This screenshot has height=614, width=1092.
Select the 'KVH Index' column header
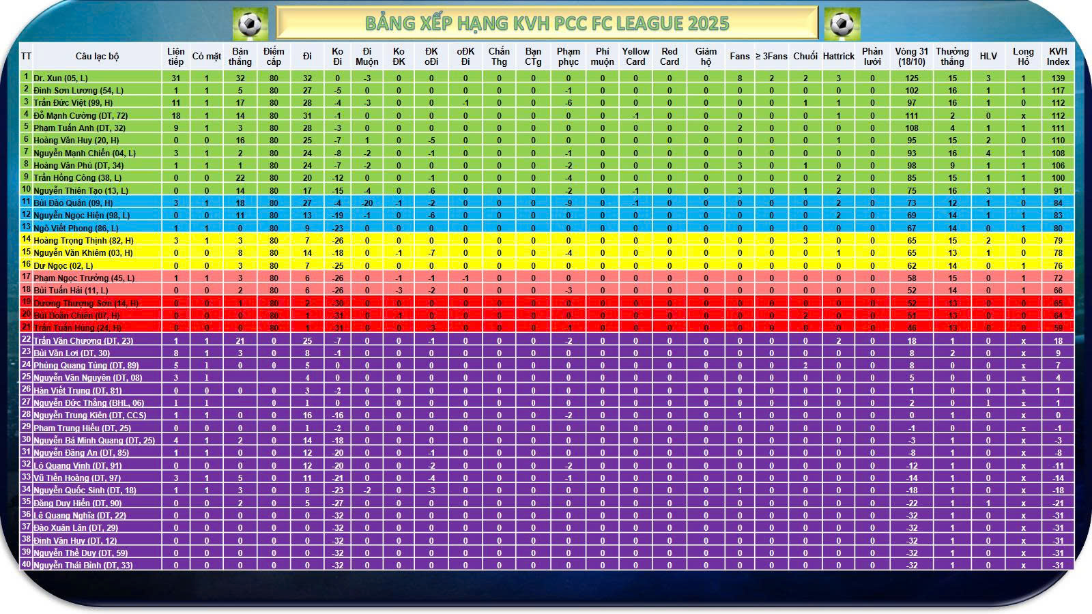(1058, 57)
